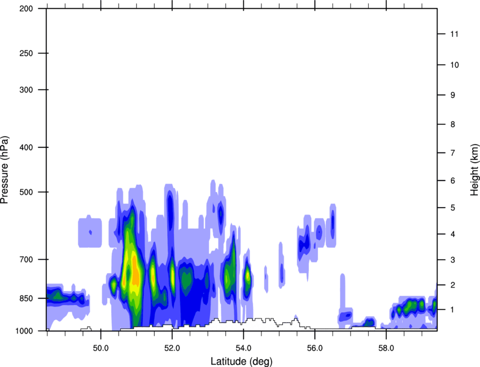Click the 4 km height label
This screenshot has width=480, height=367.
point(453,234)
